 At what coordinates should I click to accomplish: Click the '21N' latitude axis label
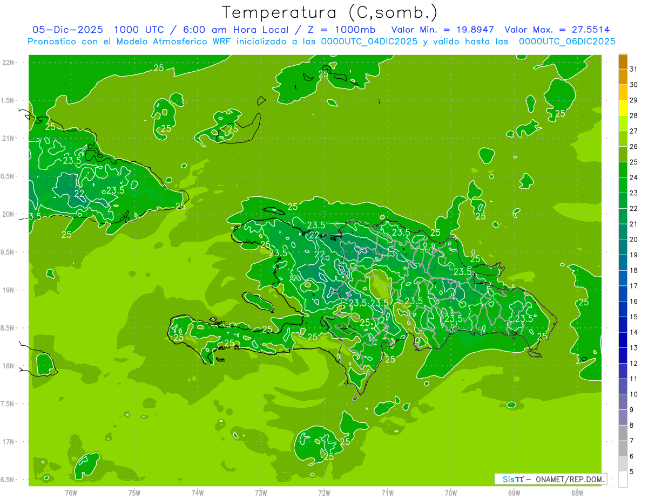pyautogui.click(x=8, y=139)
